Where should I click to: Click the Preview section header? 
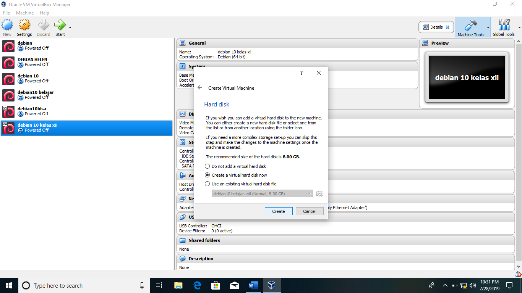click(467, 43)
